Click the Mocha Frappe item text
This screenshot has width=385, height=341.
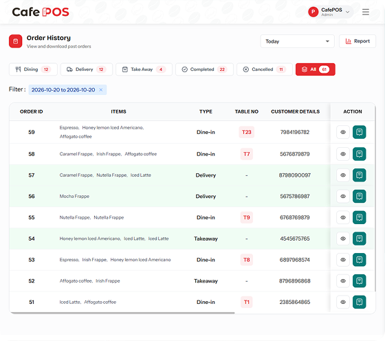(74, 196)
